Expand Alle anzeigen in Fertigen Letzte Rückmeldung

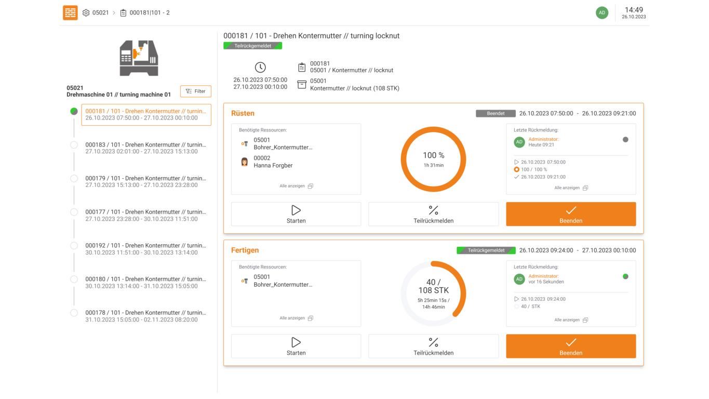click(571, 320)
